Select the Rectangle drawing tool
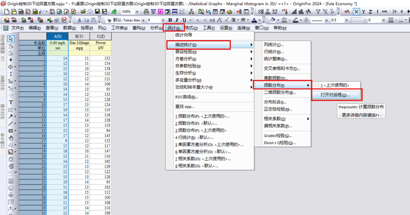The height and width of the screenshot is (215, 410). [x=11, y=131]
